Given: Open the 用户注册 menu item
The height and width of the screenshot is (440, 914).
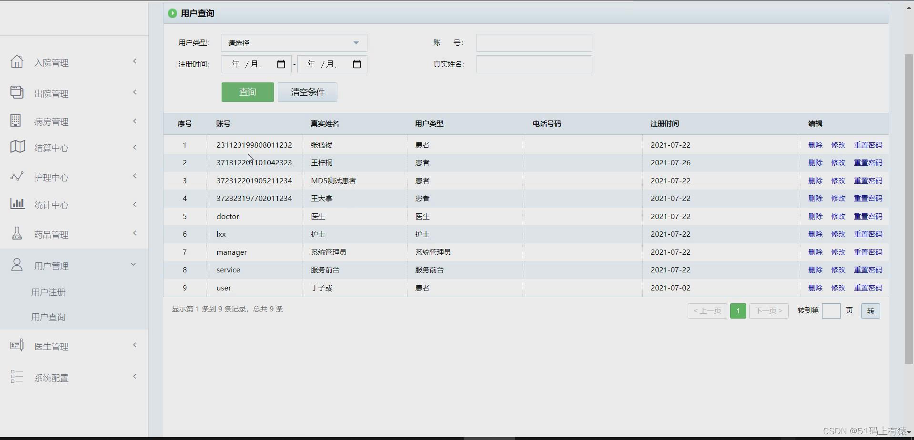Looking at the screenshot, I should coord(49,292).
